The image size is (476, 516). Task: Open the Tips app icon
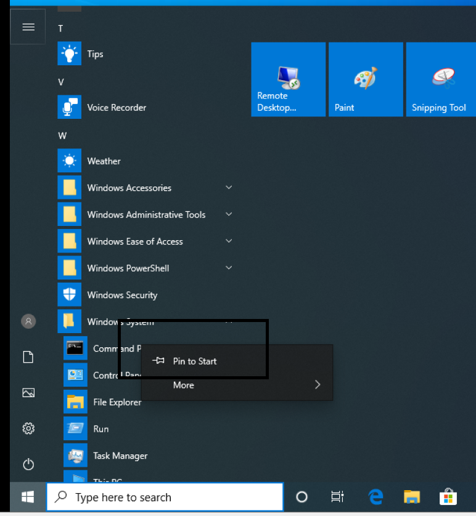point(69,54)
